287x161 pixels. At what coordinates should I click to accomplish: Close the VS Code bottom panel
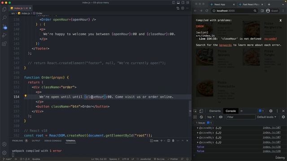click(187, 141)
